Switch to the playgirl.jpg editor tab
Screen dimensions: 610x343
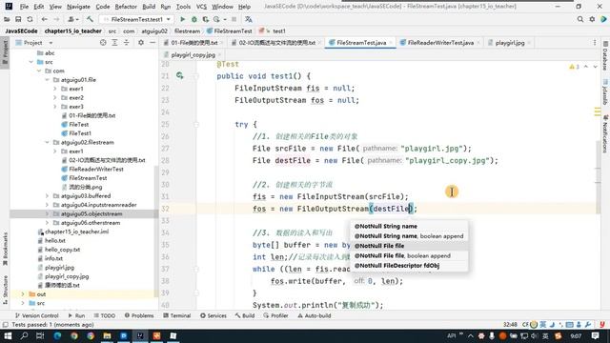click(x=510, y=43)
